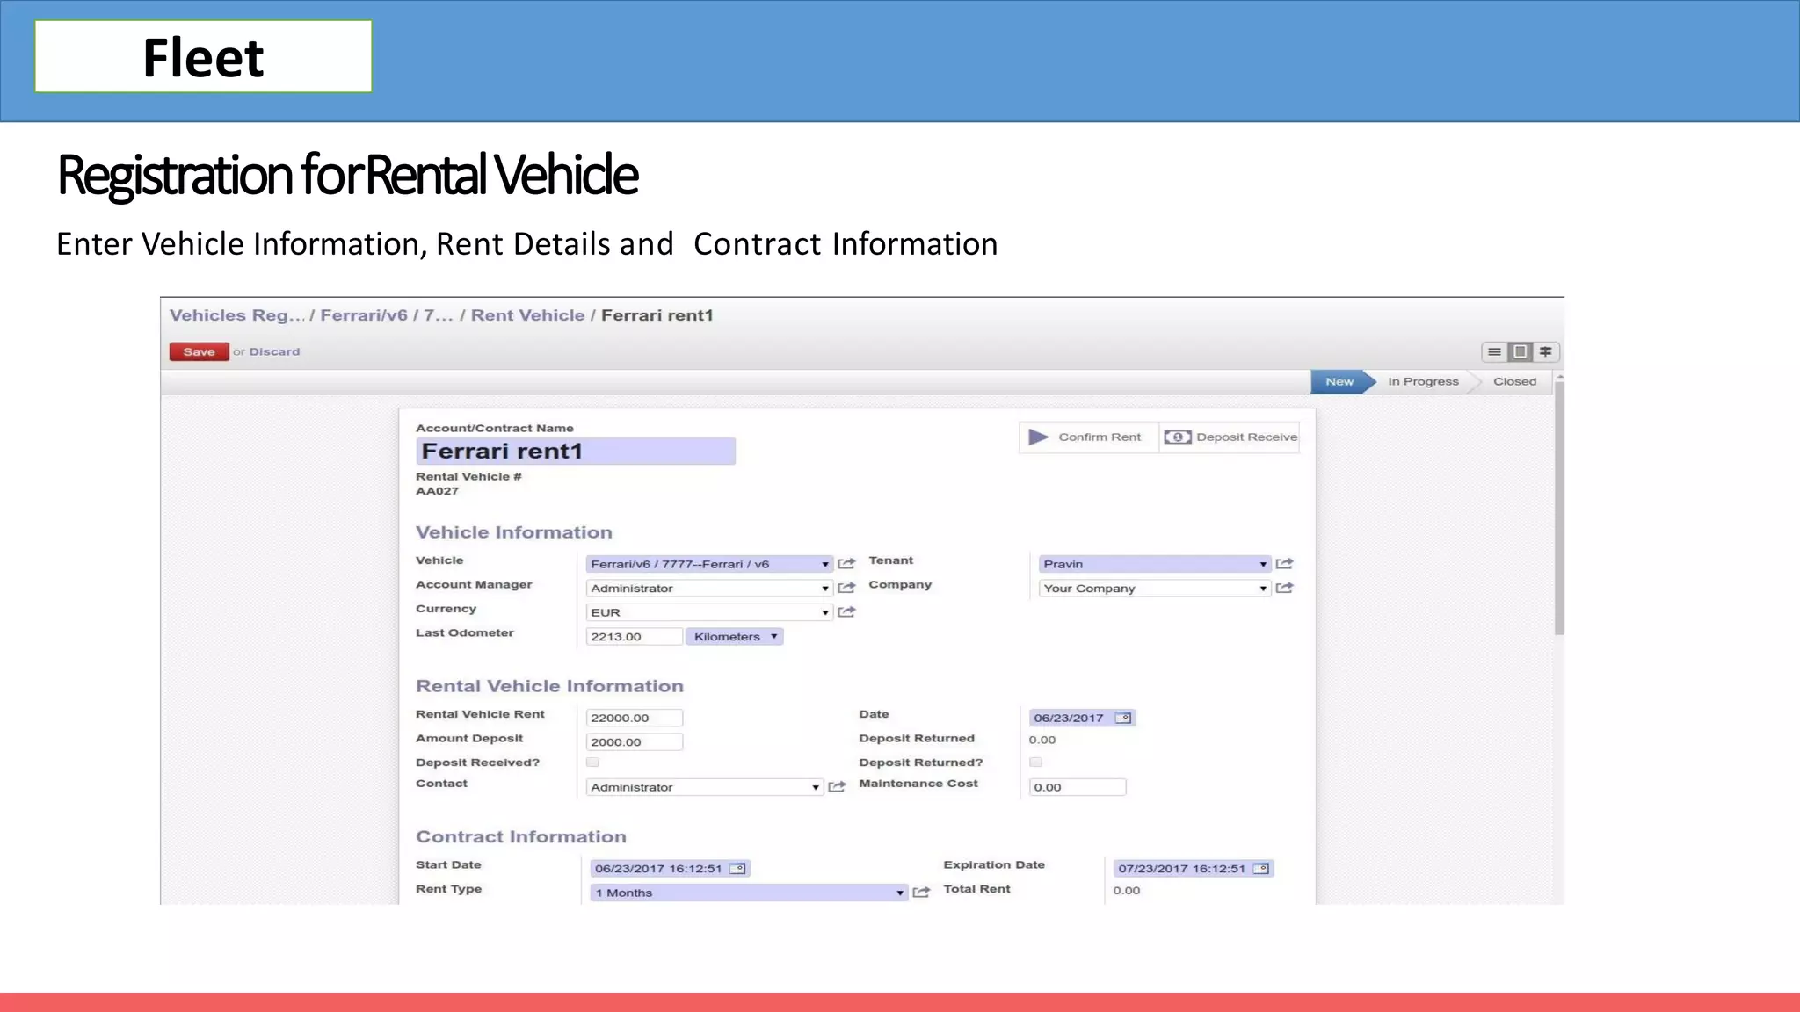The height and width of the screenshot is (1012, 1800).
Task: Click Total Rent value 0.00
Action: (1126, 891)
